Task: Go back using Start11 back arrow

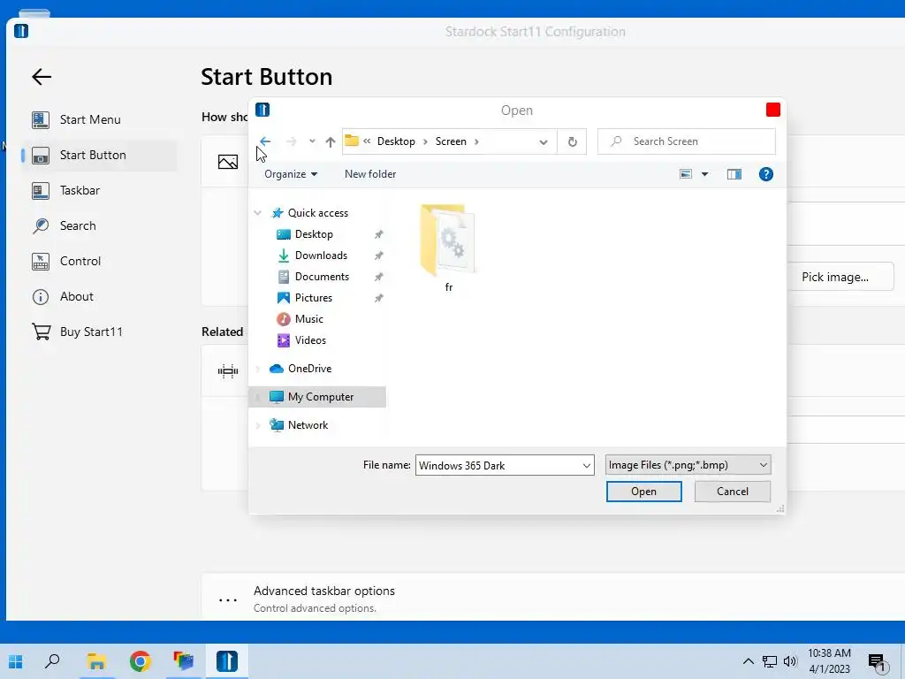Action: pos(42,77)
